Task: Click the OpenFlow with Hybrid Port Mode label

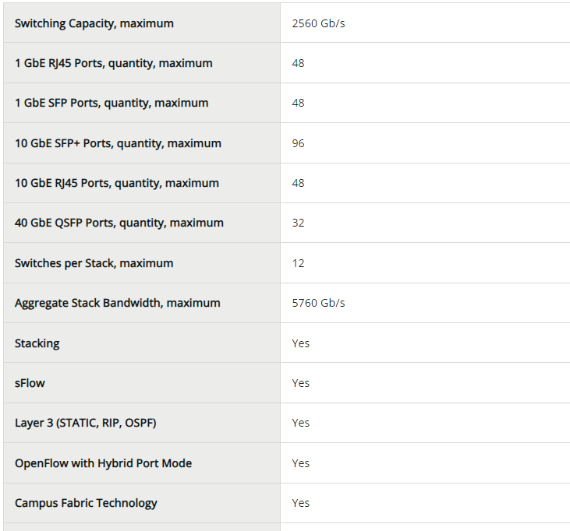Action: (103, 463)
